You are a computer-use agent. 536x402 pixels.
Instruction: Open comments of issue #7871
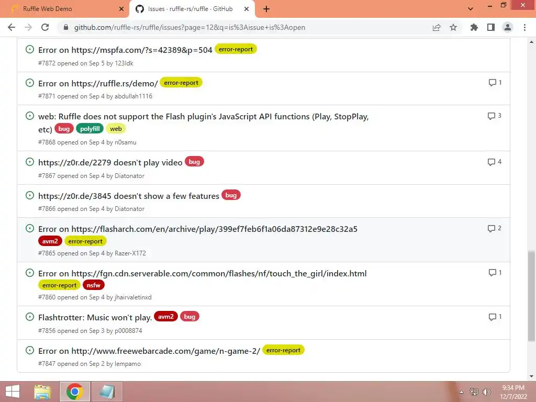point(495,82)
